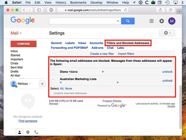Check the box next to Diana

click(53, 72)
